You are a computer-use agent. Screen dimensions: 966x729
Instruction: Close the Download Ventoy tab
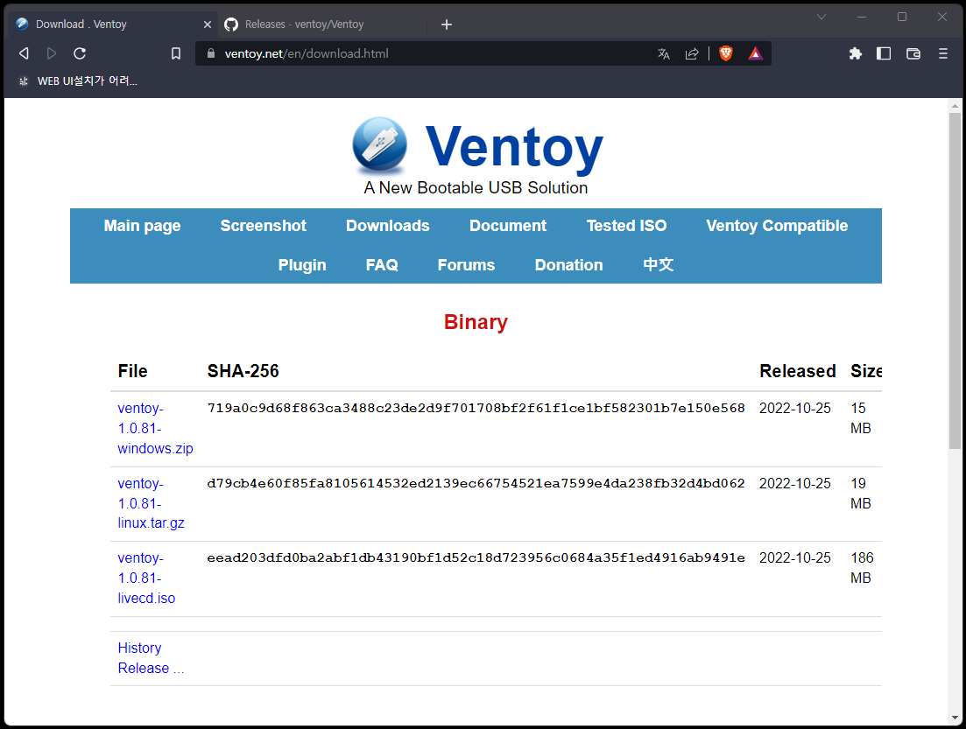pos(208,25)
